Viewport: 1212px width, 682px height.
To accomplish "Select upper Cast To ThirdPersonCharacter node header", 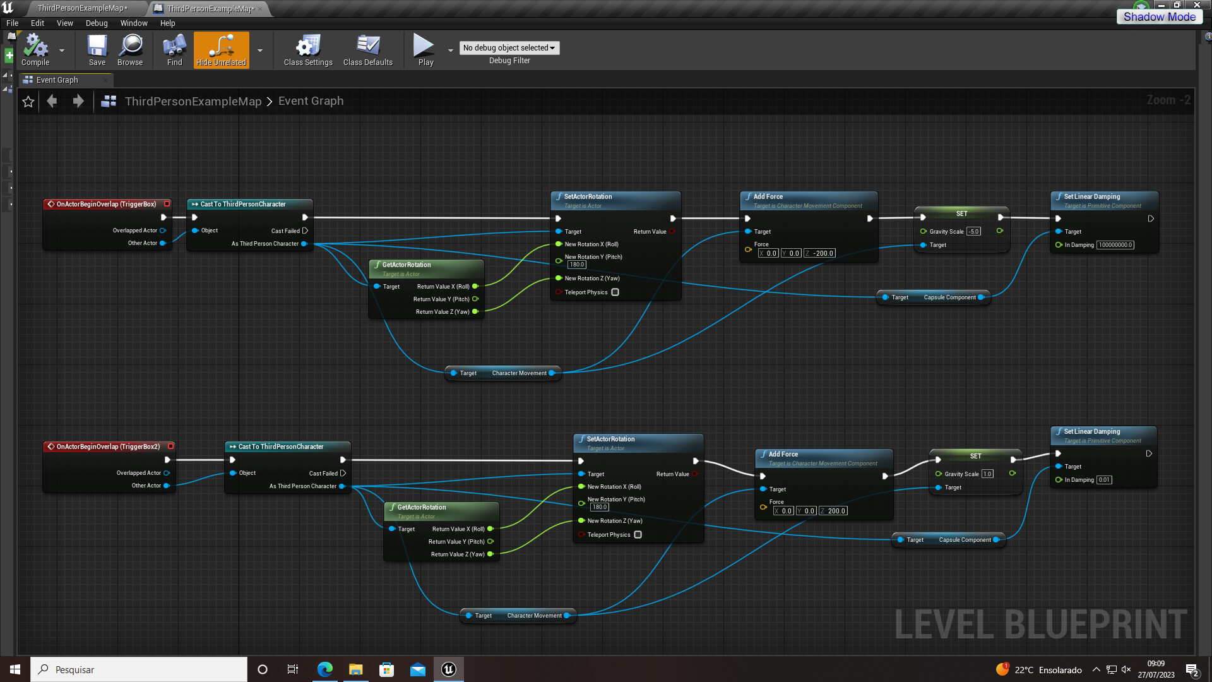I will (250, 204).
